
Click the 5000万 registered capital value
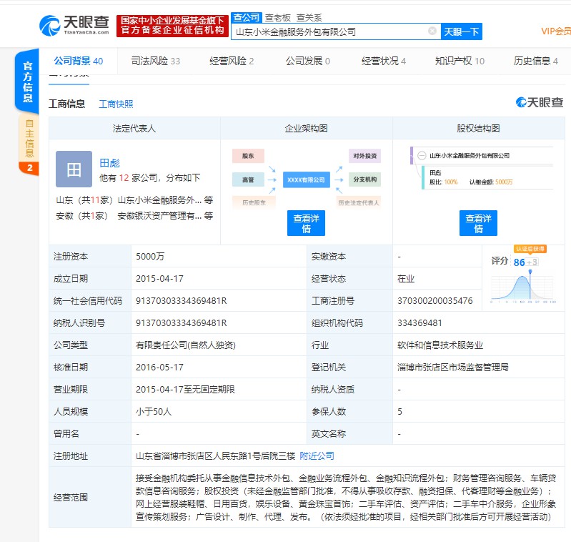click(150, 257)
